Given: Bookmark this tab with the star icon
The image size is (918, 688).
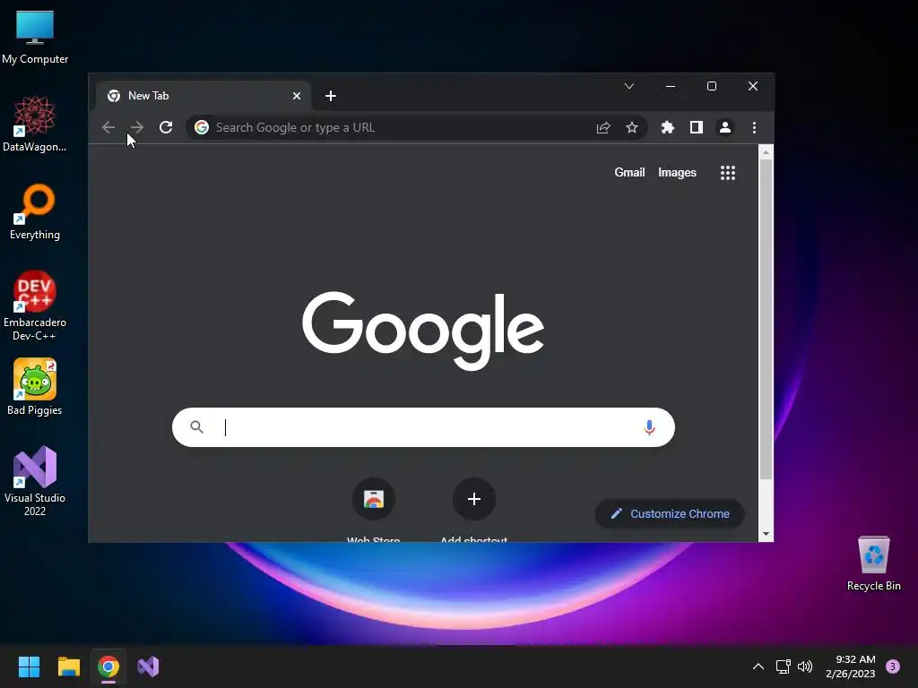Looking at the screenshot, I should pyautogui.click(x=632, y=127).
